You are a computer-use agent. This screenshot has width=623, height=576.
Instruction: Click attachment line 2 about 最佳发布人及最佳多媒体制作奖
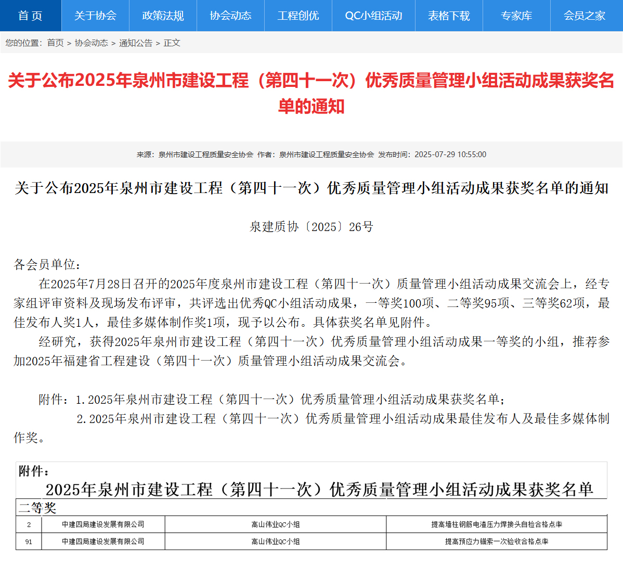311,428
